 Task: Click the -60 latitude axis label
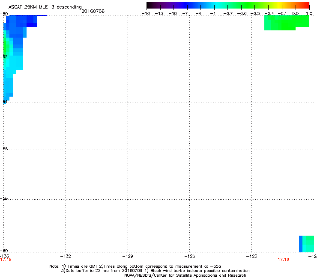(4, 251)
